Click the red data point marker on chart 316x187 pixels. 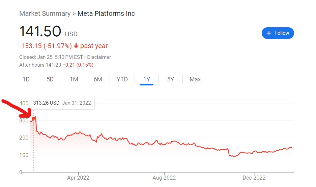33,118
